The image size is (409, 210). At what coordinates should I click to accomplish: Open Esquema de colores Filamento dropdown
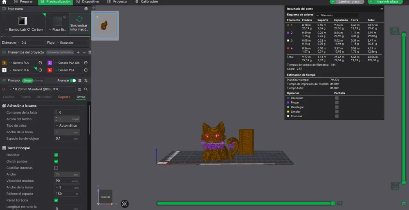[x=337, y=16]
